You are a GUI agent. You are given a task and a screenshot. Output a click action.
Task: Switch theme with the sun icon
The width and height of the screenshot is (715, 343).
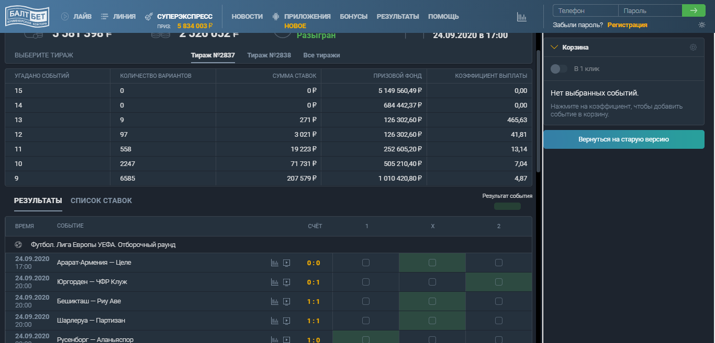tap(701, 25)
